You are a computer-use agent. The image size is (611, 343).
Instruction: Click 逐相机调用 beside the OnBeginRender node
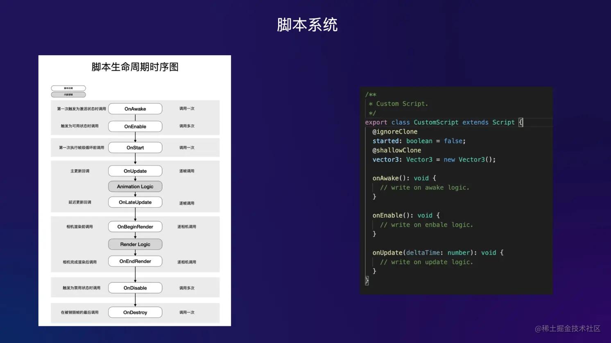tap(187, 226)
